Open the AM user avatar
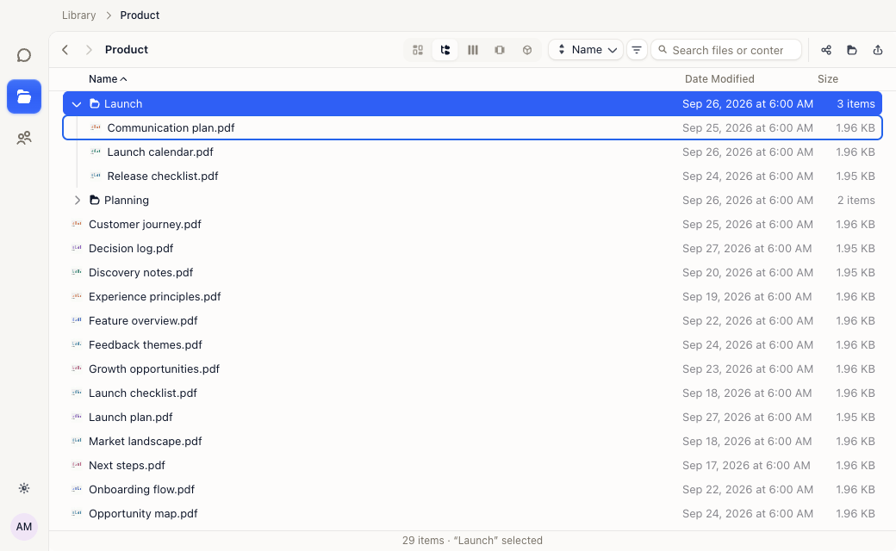 (24, 526)
